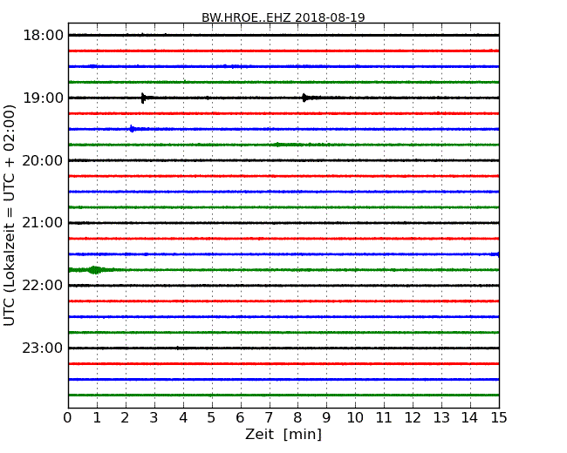The image size is (567, 453).
Task: Click second seismic spike on 19:00 black trace
Action: [x=304, y=98]
